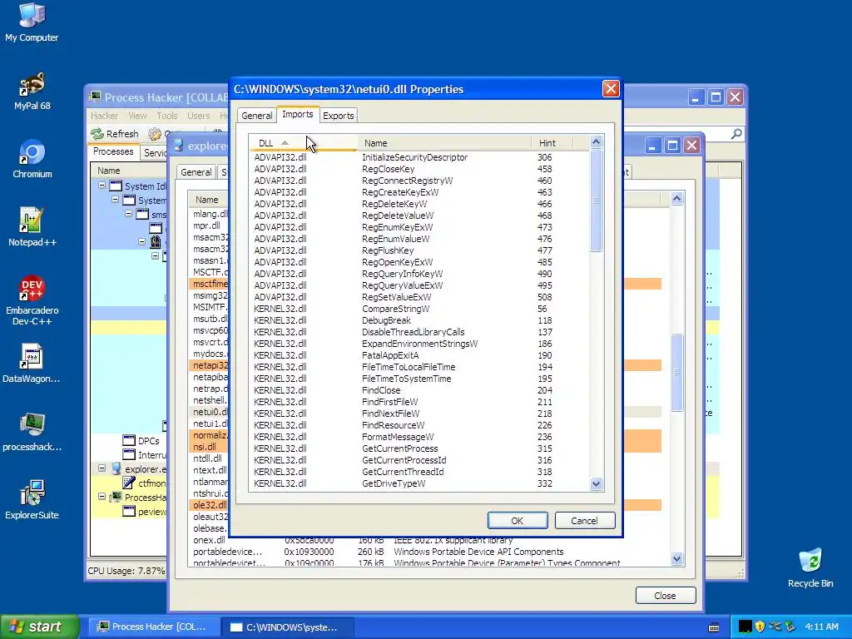Select the FormatMessageW import row
This screenshot has width=852, height=639.
point(419,437)
